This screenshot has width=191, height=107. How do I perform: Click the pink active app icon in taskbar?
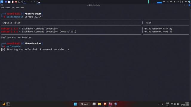(110, 104)
